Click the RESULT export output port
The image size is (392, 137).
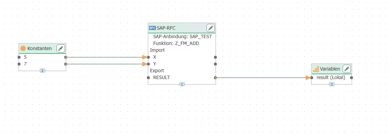click(215, 78)
